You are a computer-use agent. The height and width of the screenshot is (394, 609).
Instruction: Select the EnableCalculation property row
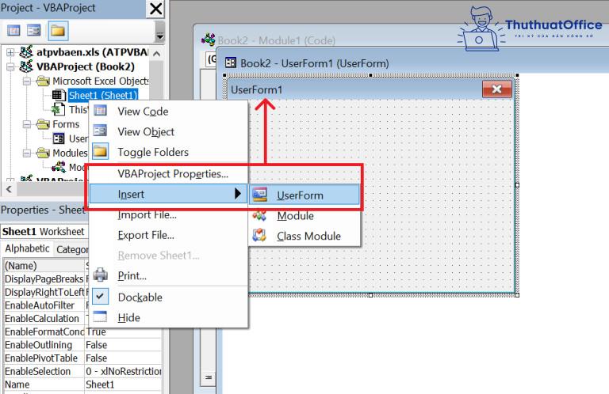[x=44, y=319]
